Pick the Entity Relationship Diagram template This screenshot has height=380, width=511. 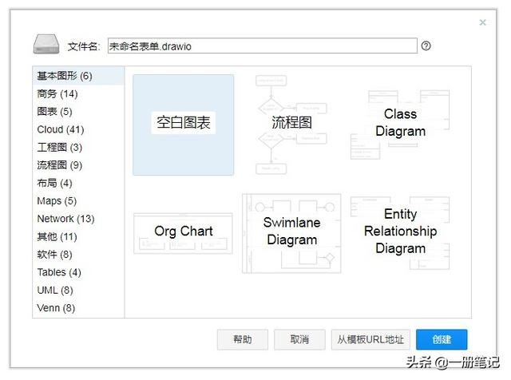[x=400, y=232]
